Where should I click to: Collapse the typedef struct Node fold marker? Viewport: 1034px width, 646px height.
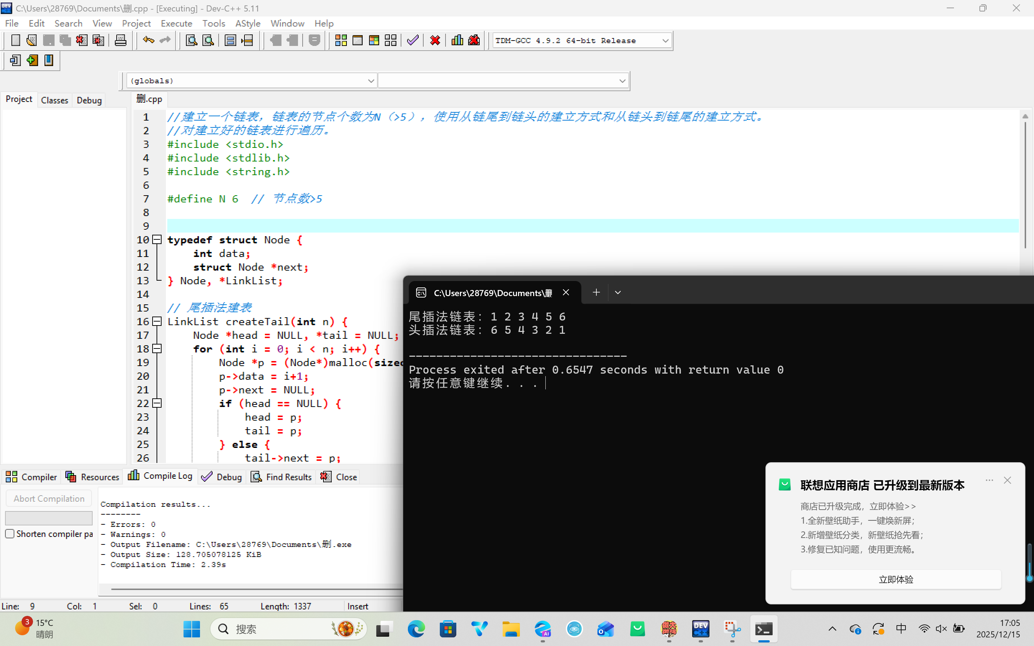157,240
